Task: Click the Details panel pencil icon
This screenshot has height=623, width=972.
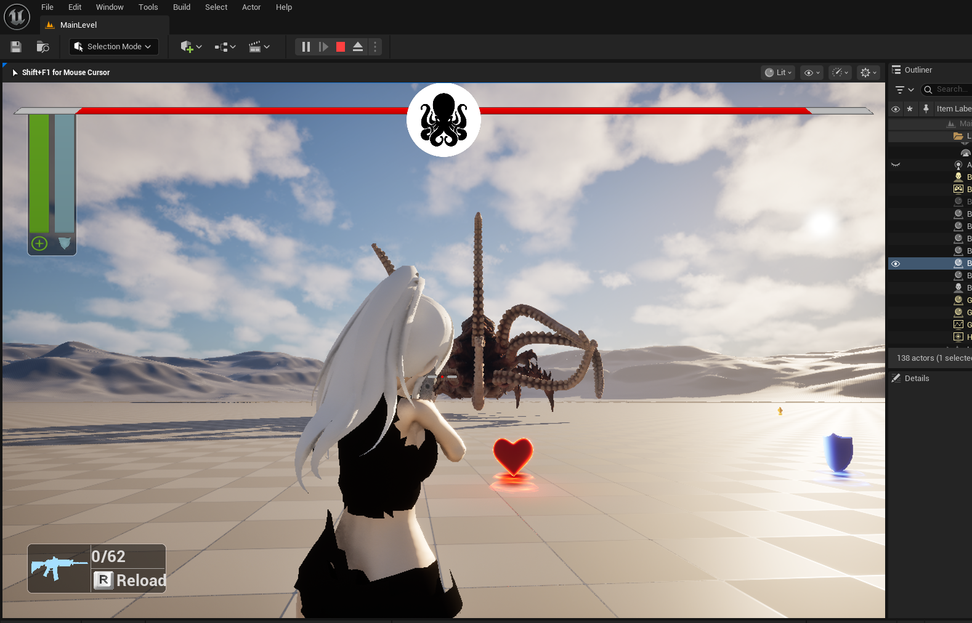Action: [896, 378]
